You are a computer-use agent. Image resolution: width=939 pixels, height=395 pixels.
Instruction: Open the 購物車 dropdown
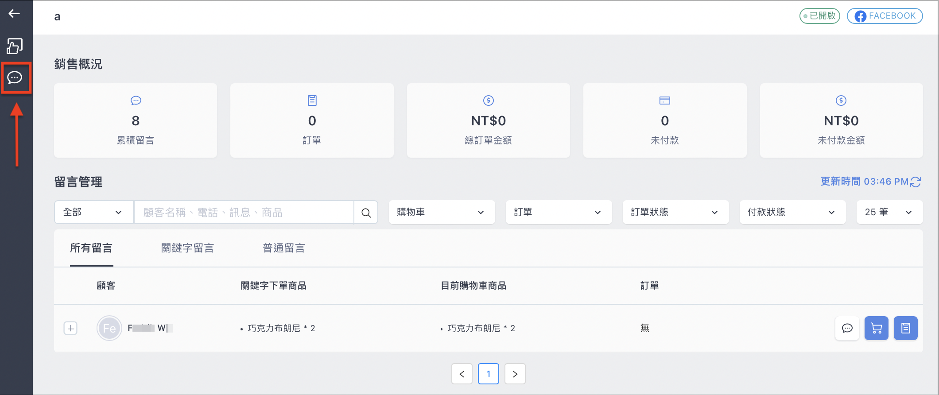[x=442, y=212]
